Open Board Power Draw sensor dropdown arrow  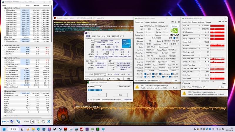199,58
